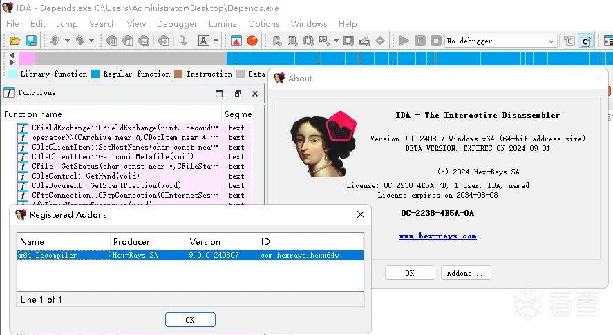Click the Function name column header
This screenshot has height=335, width=613.
112,114
